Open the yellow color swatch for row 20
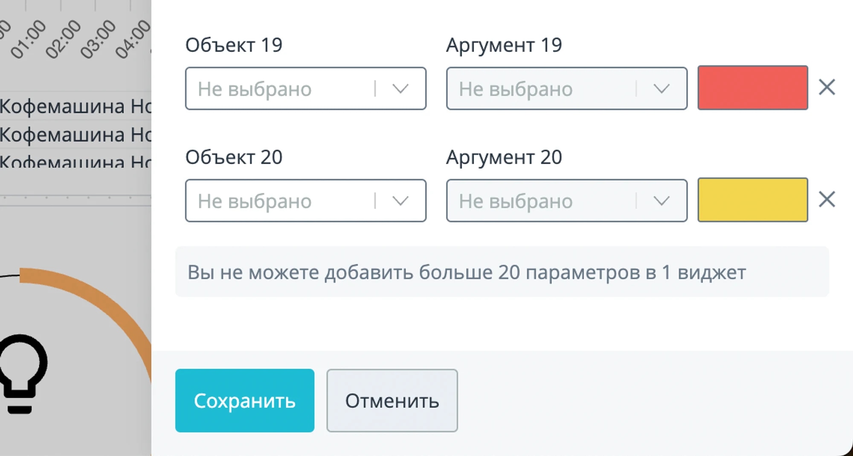This screenshot has height=456, width=853. (753, 200)
